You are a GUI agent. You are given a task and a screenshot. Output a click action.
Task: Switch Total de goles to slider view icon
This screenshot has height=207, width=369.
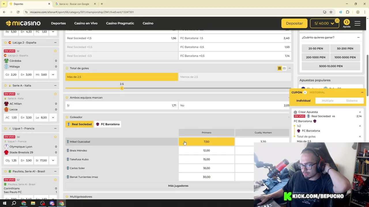(284, 68)
